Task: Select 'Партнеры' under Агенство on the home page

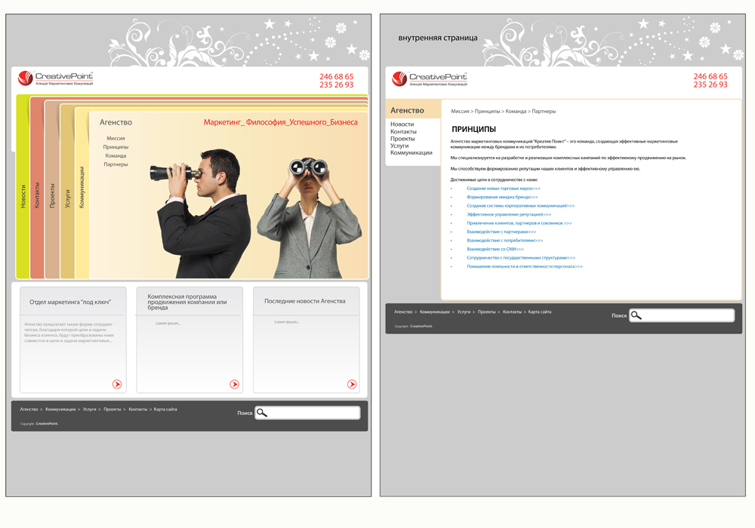Action: point(116,164)
